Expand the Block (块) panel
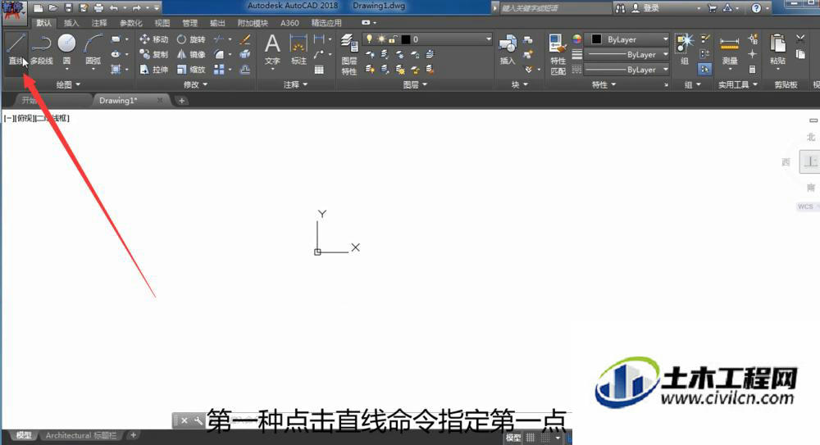Screen dimensions: 820x445 click(x=519, y=84)
